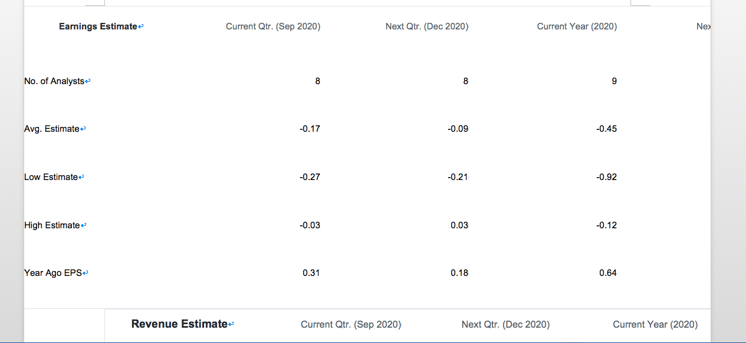Screen dimensions: 746x343
Task: Click Current Year (2020) in Earnings Estimate header
Action: pyautogui.click(x=577, y=26)
